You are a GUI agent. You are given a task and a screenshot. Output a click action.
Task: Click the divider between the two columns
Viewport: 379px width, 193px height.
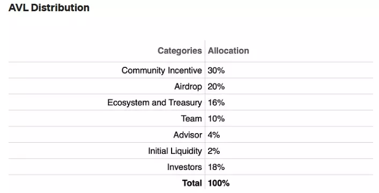[205, 115]
